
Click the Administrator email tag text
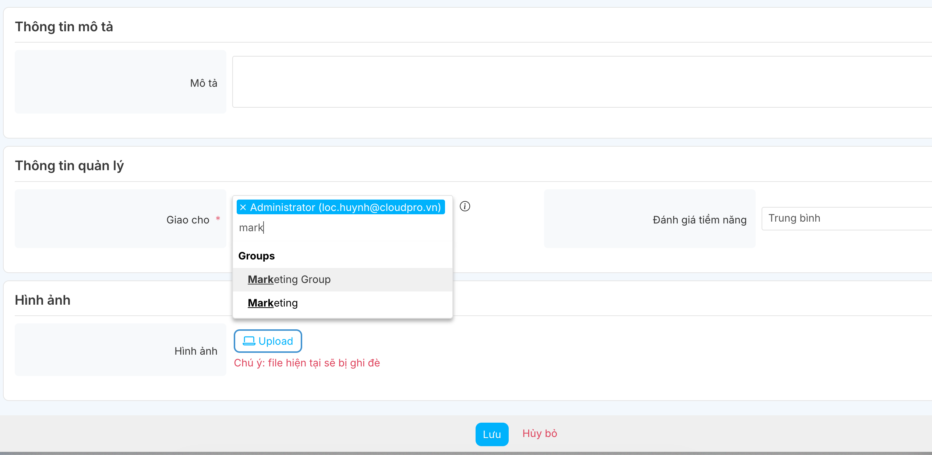coord(345,208)
